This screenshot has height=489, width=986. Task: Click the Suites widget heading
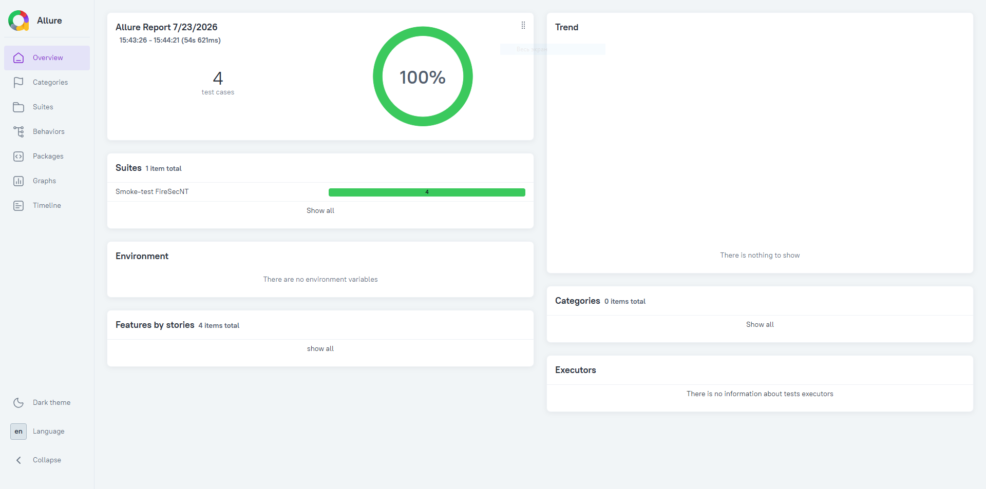(128, 168)
